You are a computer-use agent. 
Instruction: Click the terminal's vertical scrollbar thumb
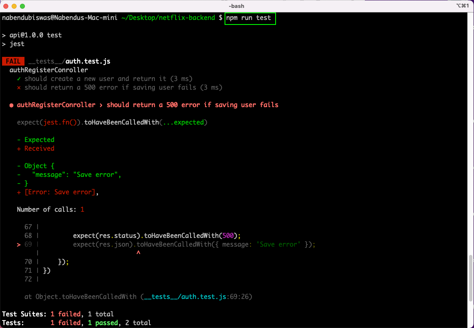(470, 278)
